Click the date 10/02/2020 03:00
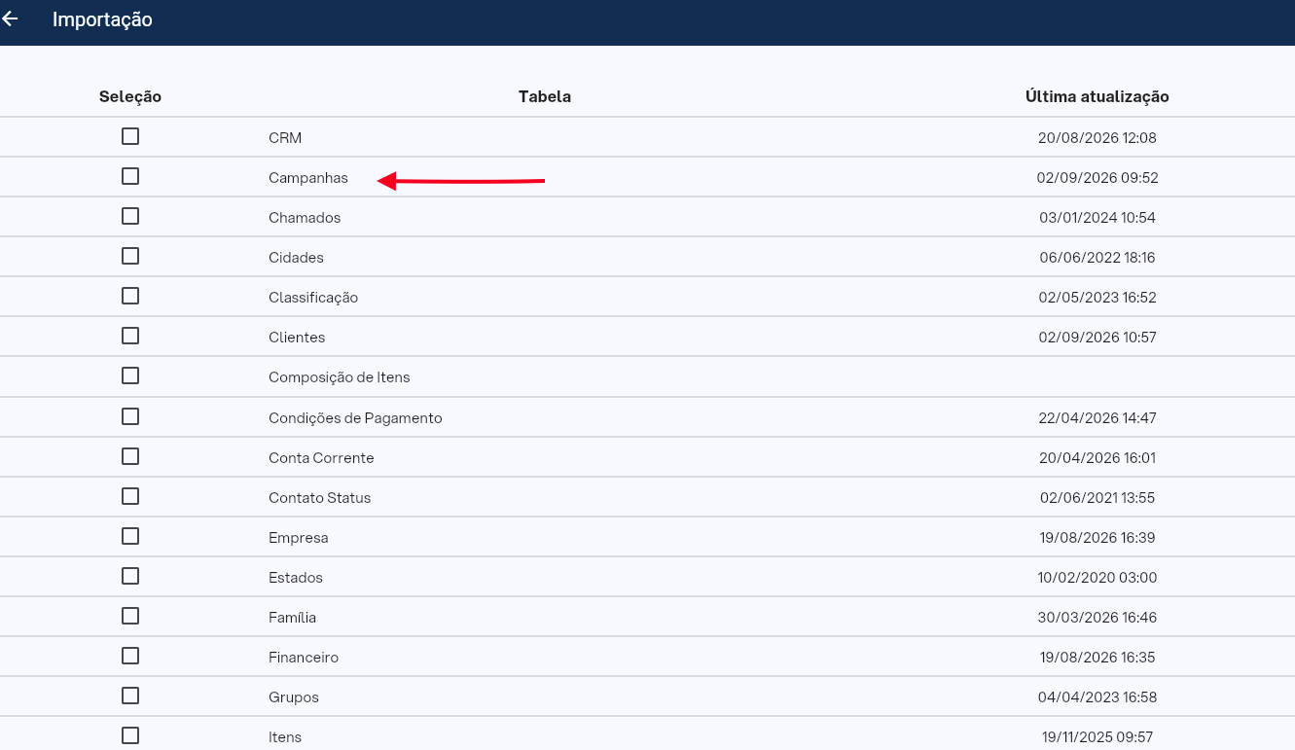 click(x=1097, y=578)
